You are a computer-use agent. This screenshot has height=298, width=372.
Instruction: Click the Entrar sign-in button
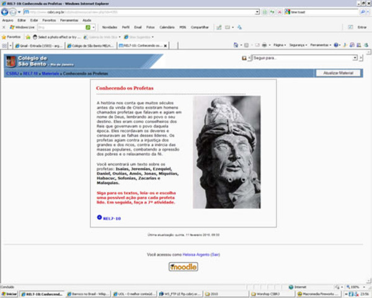362,27
